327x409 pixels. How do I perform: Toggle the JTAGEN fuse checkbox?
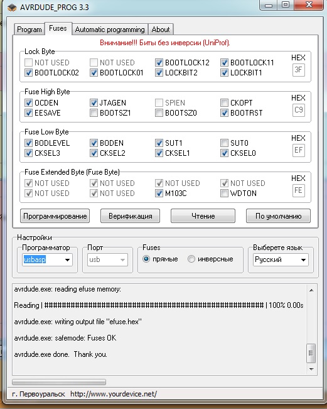[94, 103]
